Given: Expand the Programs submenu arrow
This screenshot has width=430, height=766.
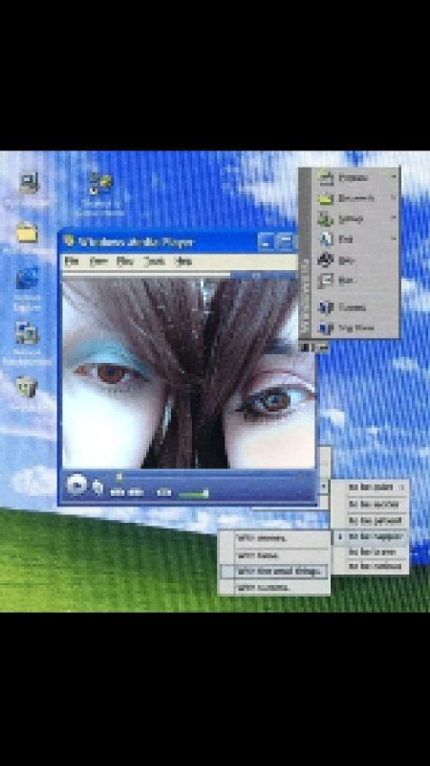Looking at the screenshot, I should point(394,177).
